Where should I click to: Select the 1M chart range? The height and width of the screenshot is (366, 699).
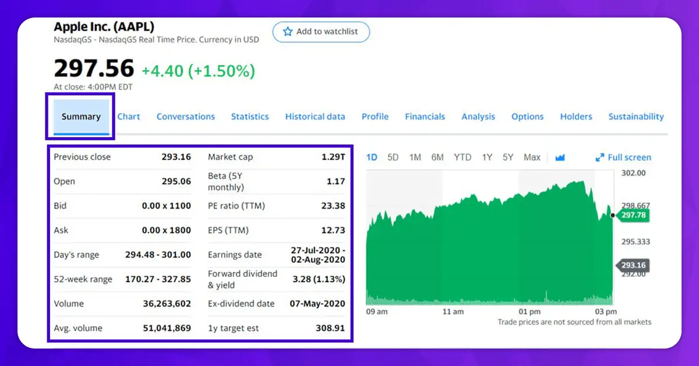tap(415, 157)
